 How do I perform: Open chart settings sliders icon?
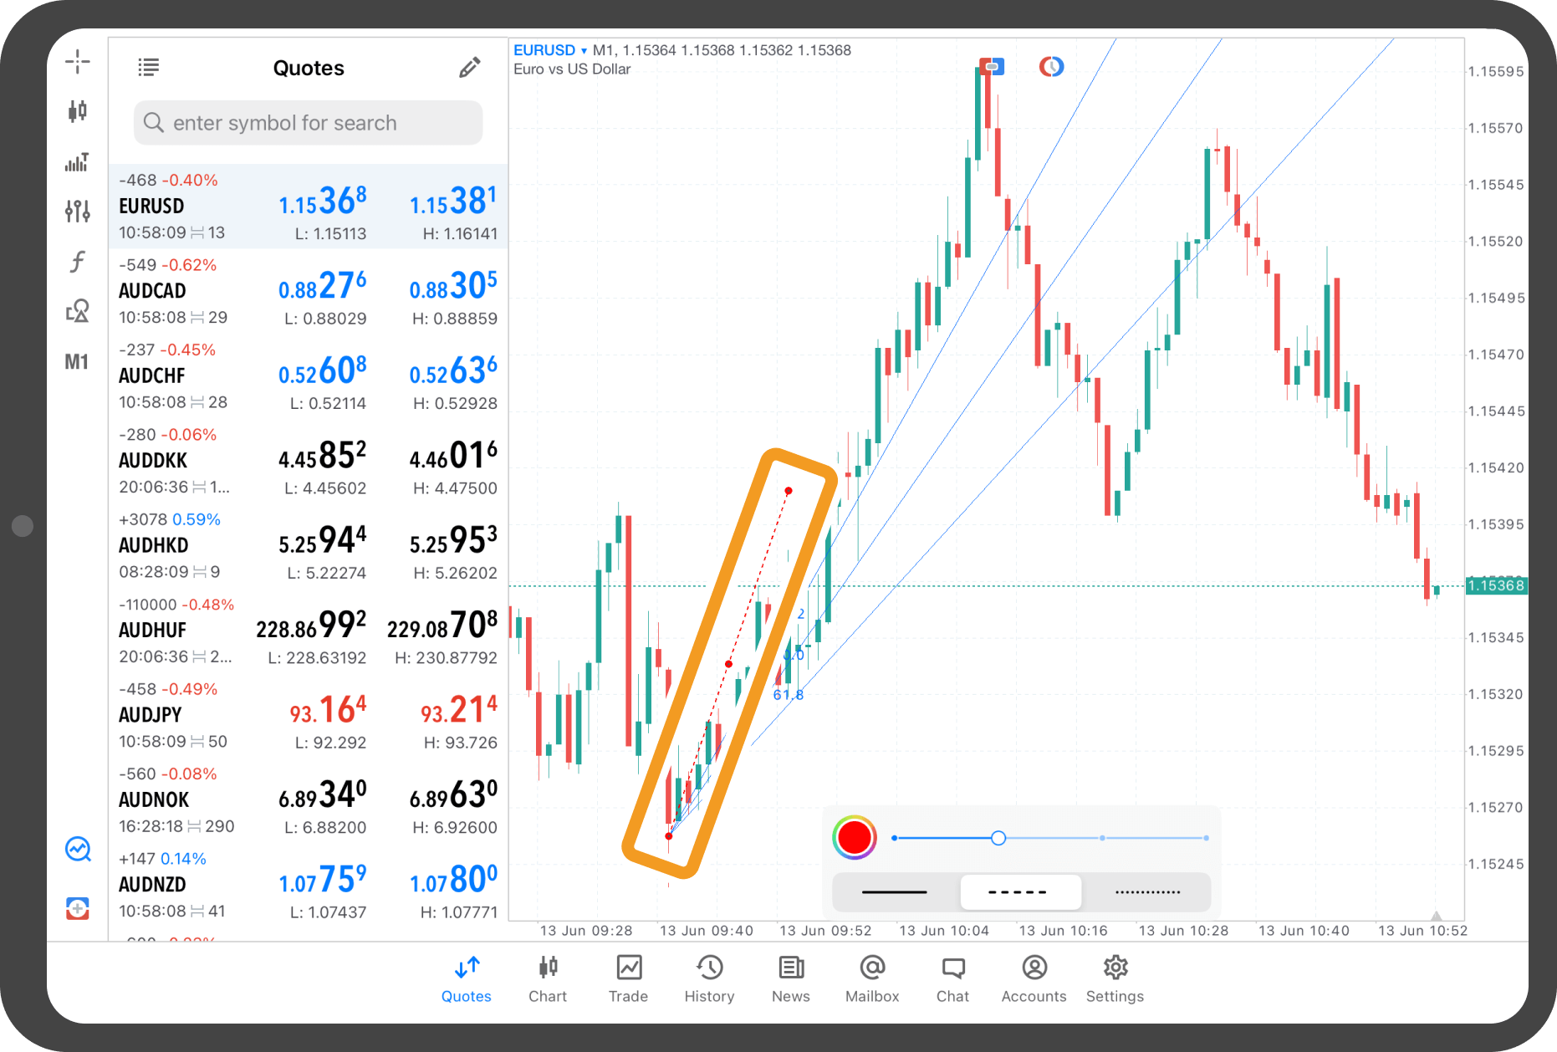click(77, 211)
